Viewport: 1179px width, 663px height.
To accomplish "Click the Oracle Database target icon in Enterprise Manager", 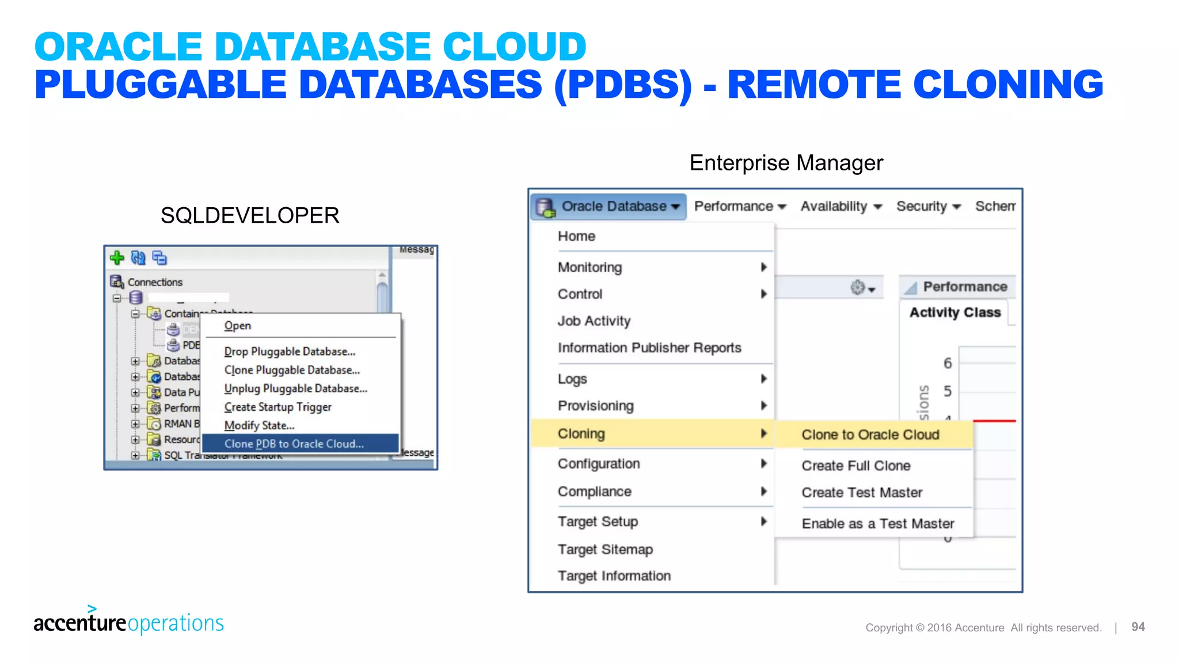I will click(x=545, y=207).
